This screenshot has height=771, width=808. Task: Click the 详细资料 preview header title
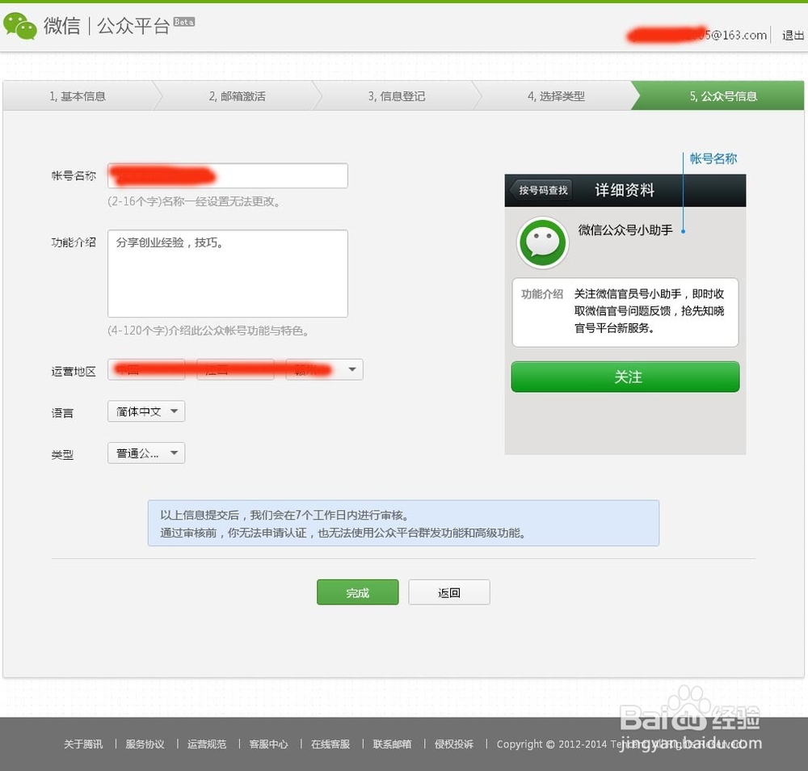(625, 190)
